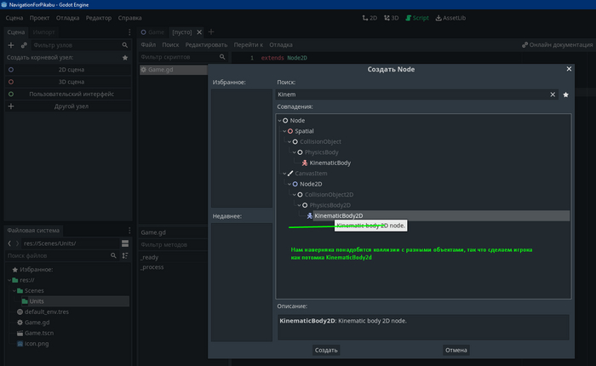
Task: Collapse the Node2D tree branch
Action: click(x=289, y=184)
